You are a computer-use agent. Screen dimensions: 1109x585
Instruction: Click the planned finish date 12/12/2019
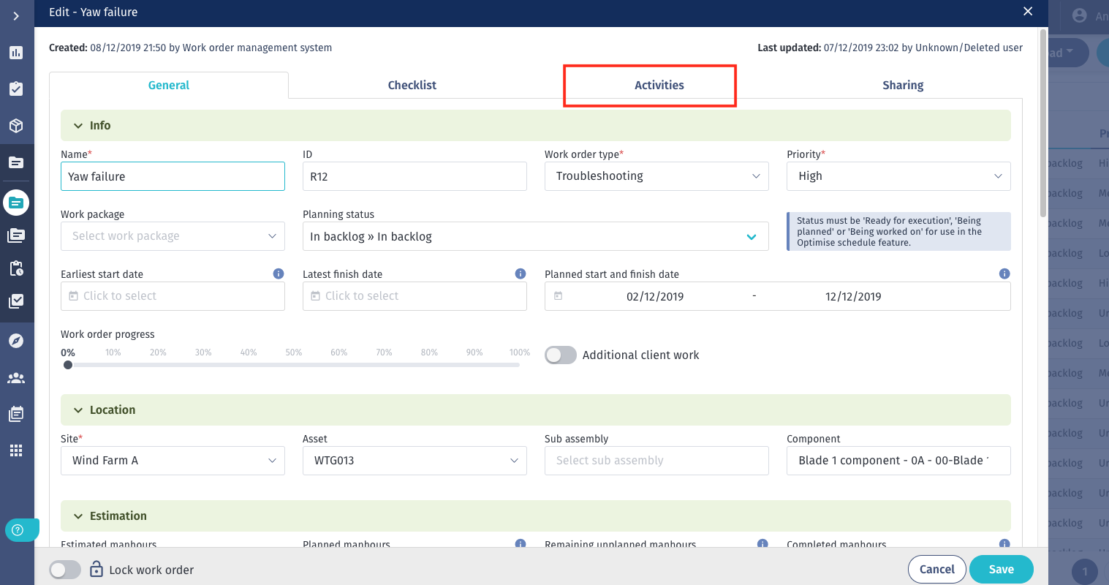click(853, 296)
